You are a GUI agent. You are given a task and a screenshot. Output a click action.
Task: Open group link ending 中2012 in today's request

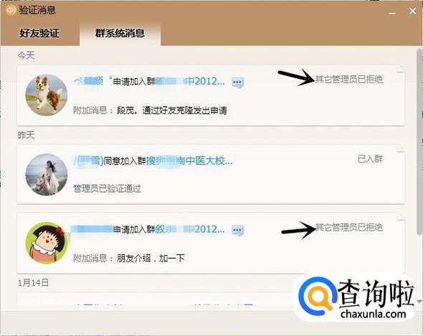(x=190, y=81)
